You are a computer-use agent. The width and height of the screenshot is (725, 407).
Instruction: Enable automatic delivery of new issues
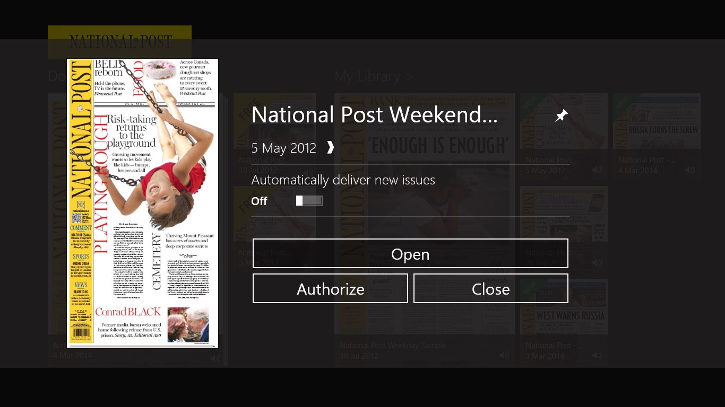[x=309, y=201]
